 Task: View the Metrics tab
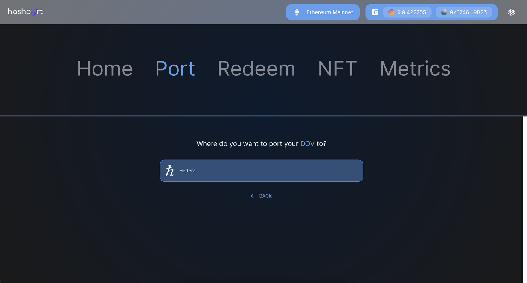click(x=415, y=69)
